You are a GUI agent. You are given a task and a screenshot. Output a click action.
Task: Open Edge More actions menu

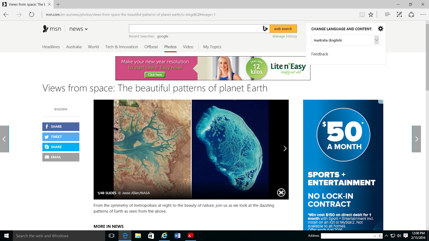pos(423,14)
